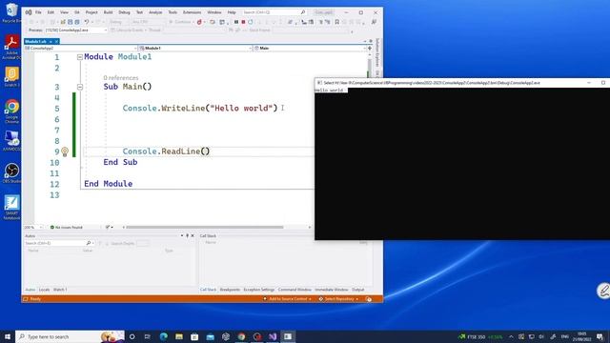Close the Autos panel
Viewport: 610px width, 343px height.
193,235
